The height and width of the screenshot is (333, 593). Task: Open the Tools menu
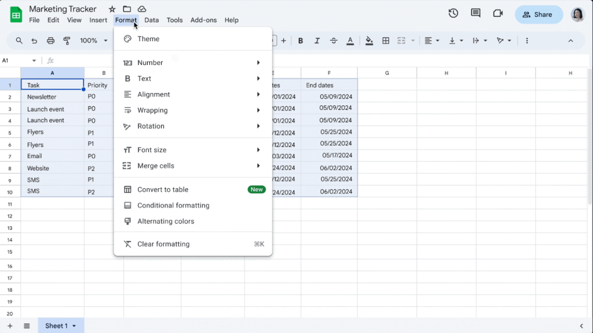(175, 20)
